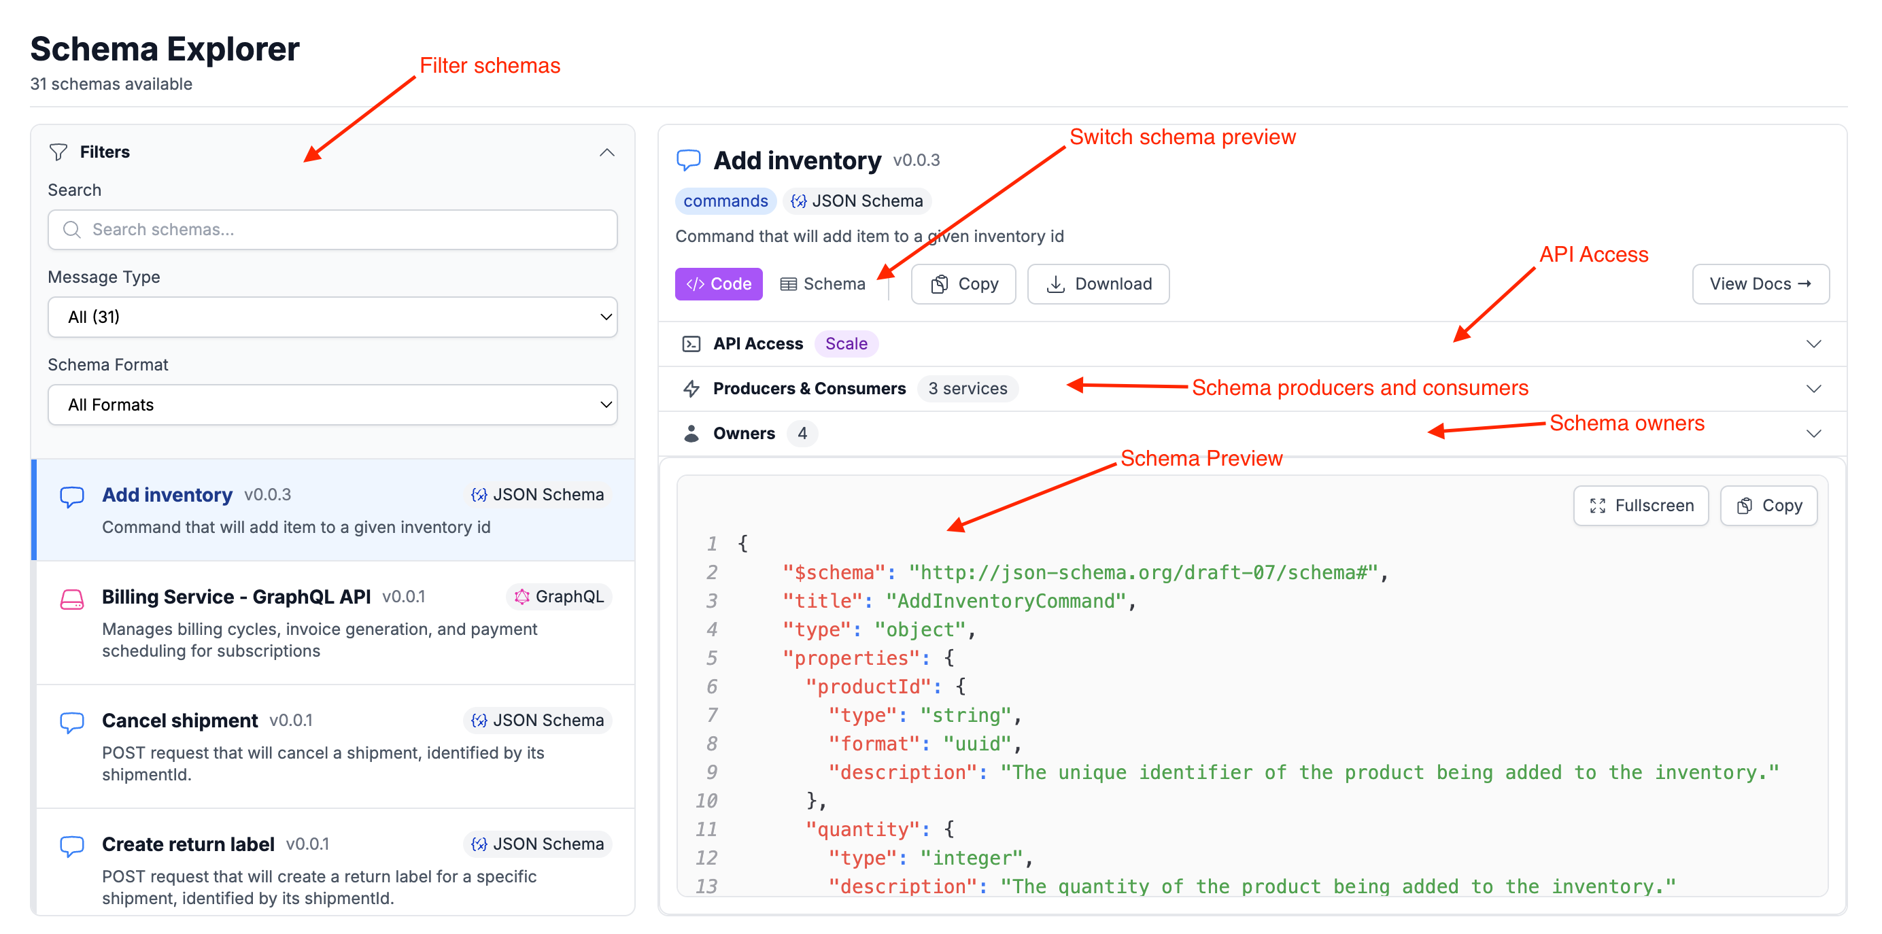This screenshot has width=1882, height=934.
Task: Click the funnel icon beside Filters
Action: (x=58, y=152)
